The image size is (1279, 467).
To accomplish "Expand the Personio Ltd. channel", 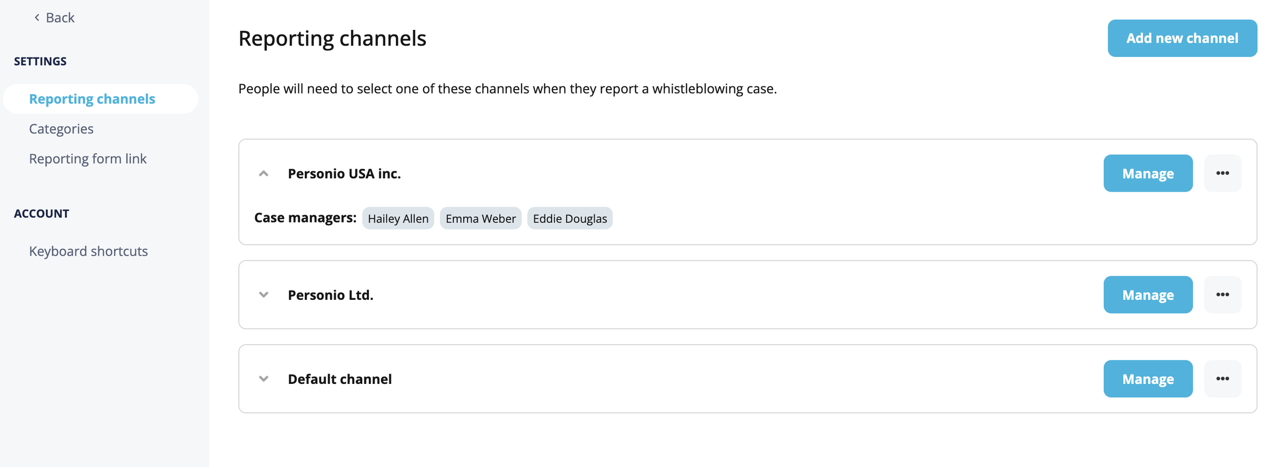I will (263, 294).
